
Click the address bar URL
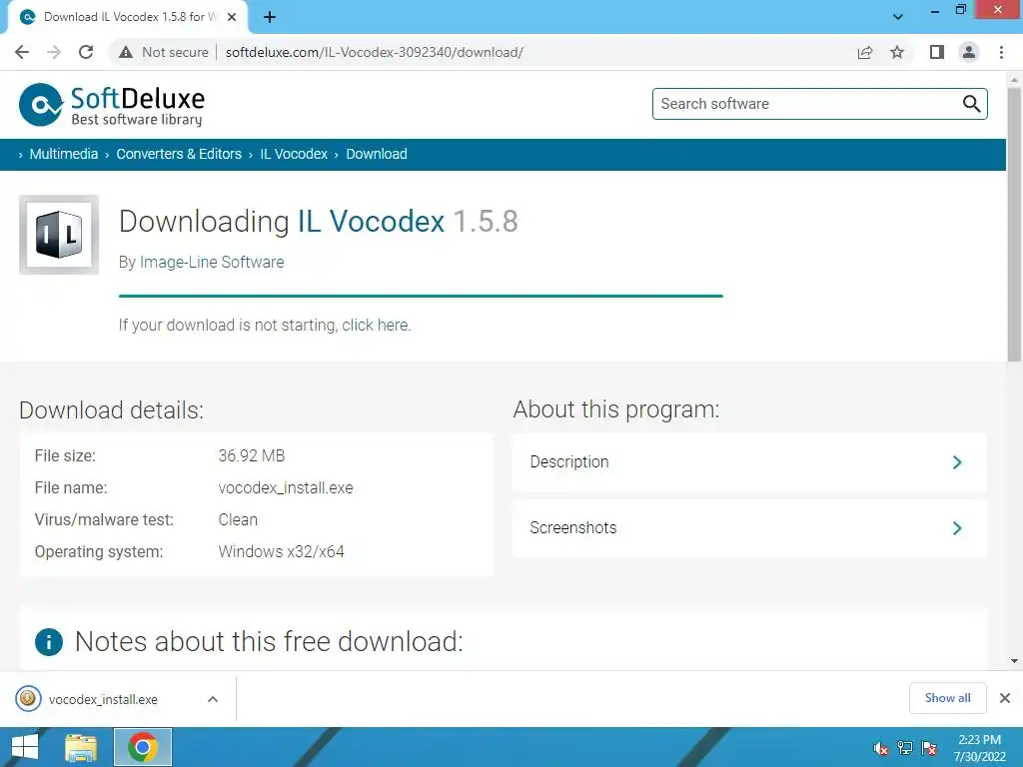(375, 52)
